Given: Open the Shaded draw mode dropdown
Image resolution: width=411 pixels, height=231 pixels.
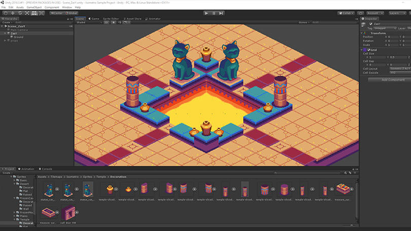Looking at the screenshot, I should (89, 22).
